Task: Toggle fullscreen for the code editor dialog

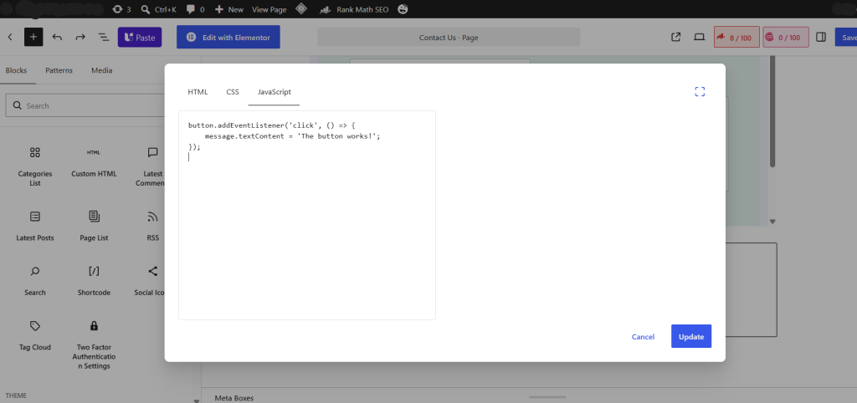Action: 700,92
